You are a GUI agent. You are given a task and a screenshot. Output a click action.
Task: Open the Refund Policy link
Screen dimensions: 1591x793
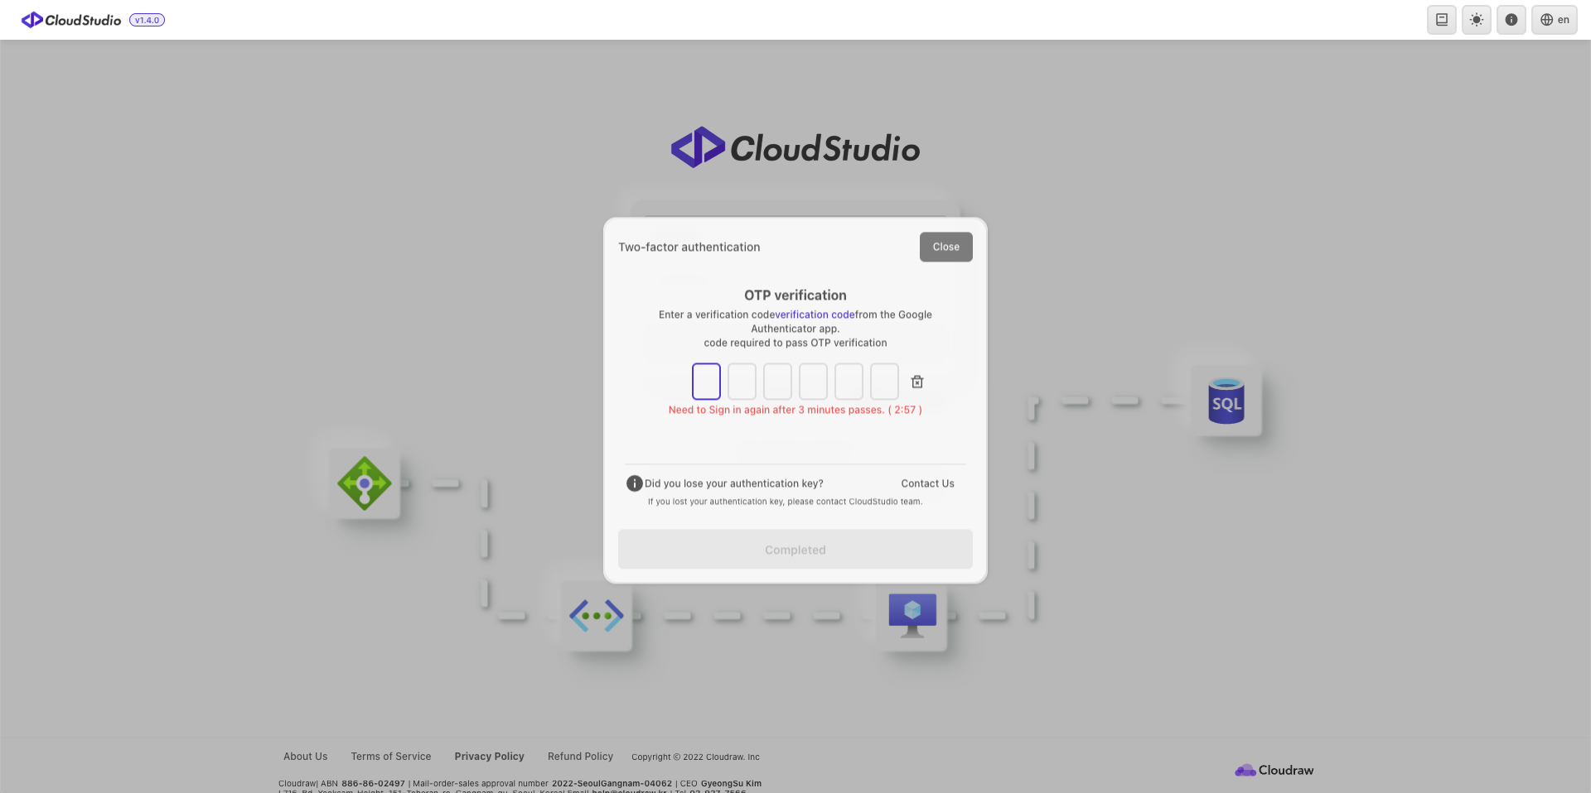coord(580,757)
